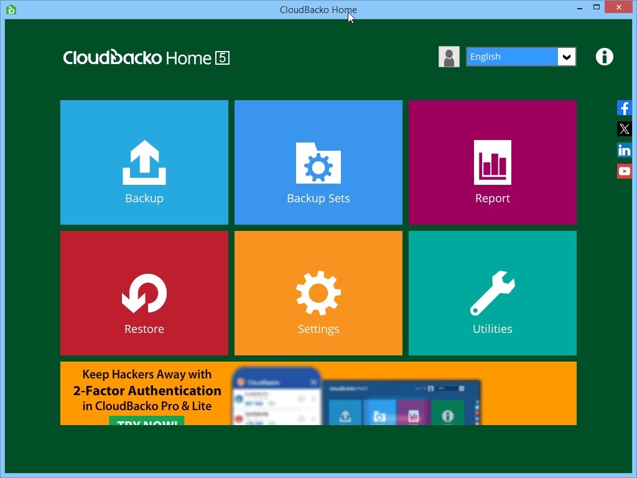Open the Backup tile
The image size is (637, 478).
(x=144, y=162)
